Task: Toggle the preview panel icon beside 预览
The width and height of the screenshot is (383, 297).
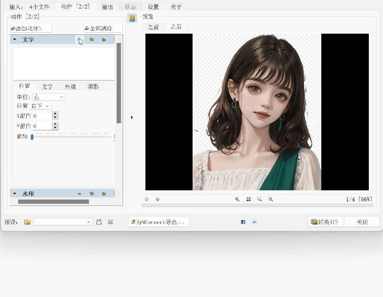Action: (x=132, y=18)
